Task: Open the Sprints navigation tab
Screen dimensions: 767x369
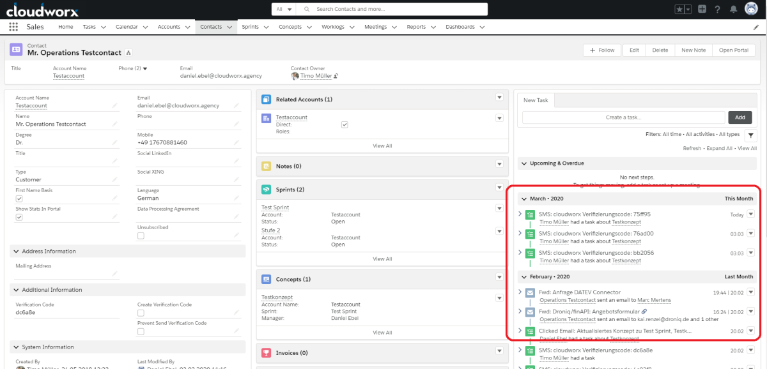Action: tap(250, 27)
